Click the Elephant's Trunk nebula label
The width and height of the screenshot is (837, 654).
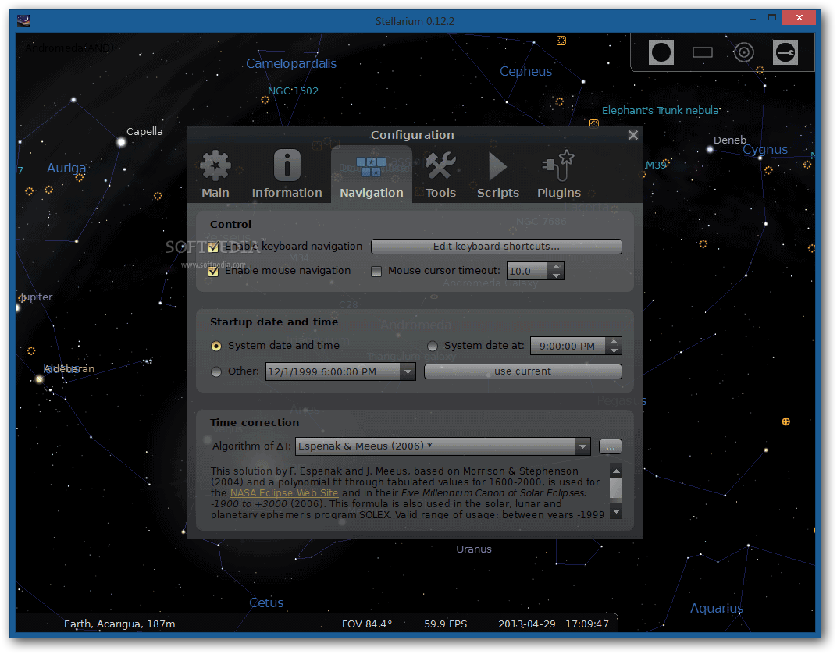pyautogui.click(x=661, y=110)
